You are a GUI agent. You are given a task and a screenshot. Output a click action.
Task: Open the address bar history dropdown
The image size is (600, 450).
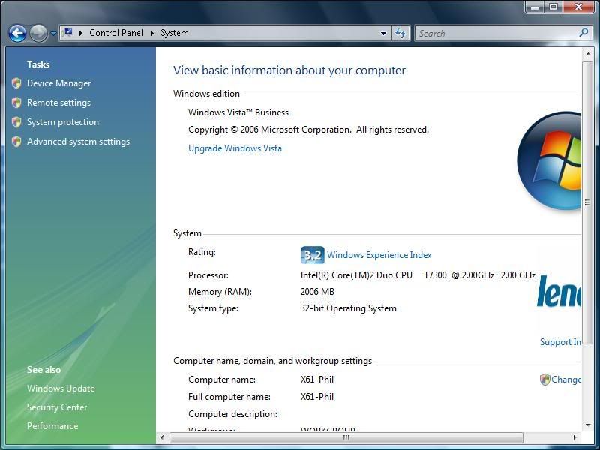[383, 34]
